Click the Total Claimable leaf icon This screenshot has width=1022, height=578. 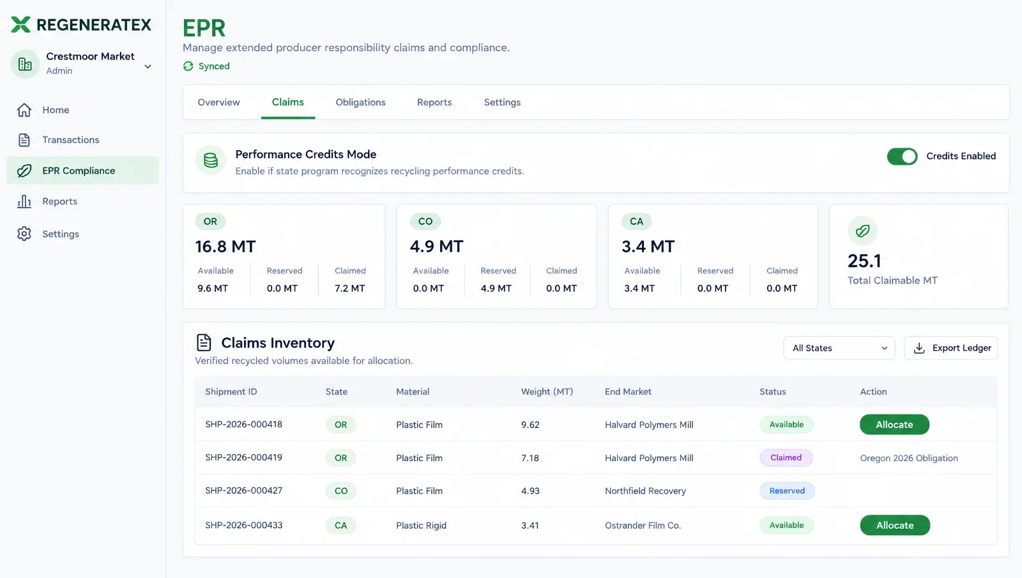click(x=863, y=231)
